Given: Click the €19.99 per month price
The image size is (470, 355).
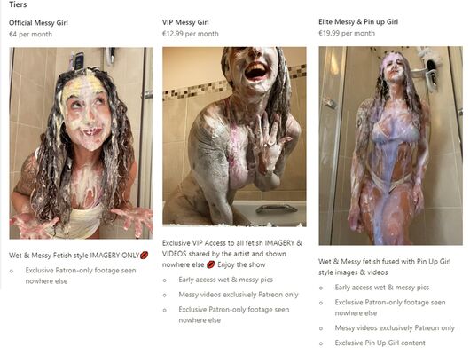Looking at the screenshot, I should 347,33.
